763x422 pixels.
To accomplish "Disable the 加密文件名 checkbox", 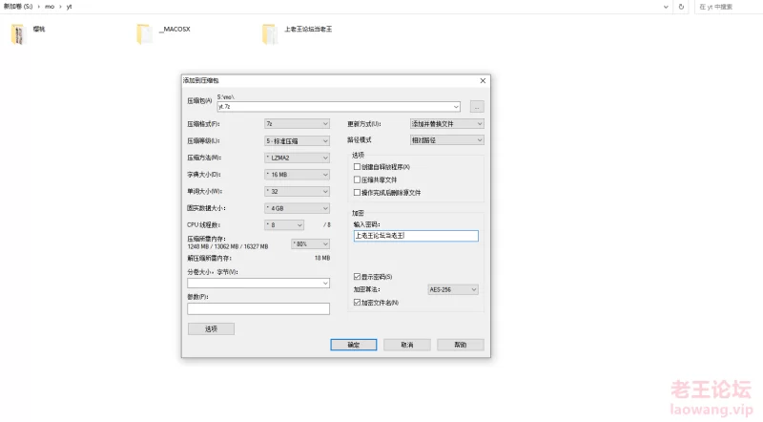I will coord(357,302).
